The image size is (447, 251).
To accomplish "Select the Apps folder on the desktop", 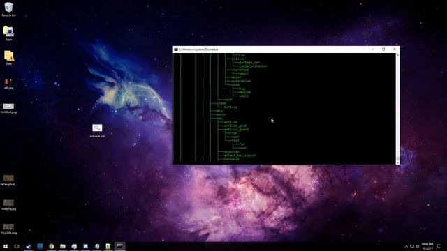I will pos(8,33).
